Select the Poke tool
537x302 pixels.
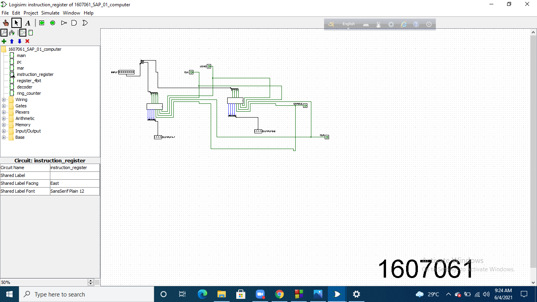click(6, 23)
